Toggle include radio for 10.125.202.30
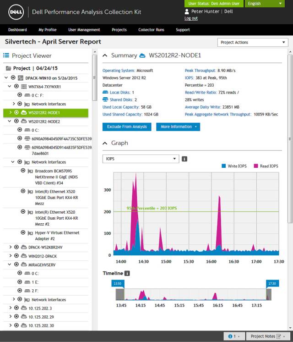 click(16, 325)
